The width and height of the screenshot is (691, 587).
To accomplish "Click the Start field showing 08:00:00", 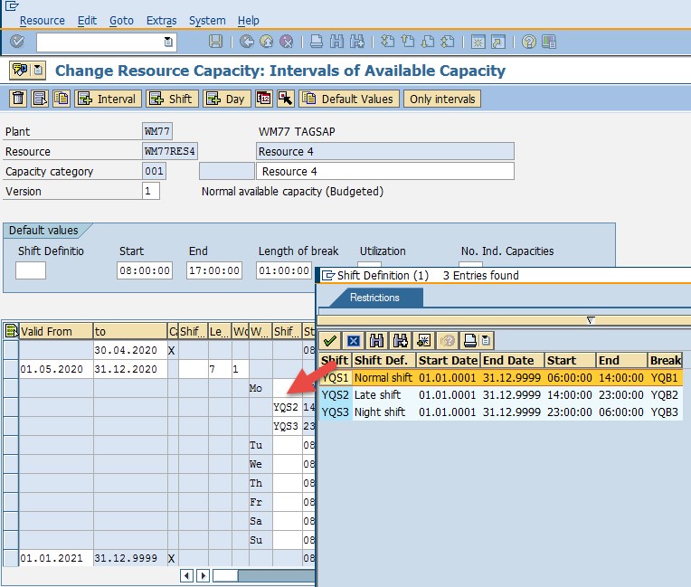I will click(145, 270).
